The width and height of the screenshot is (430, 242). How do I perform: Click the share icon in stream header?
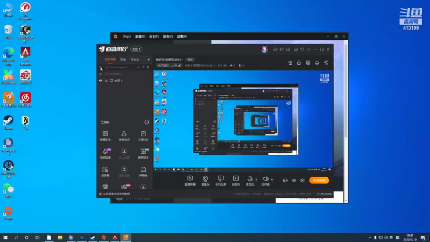326,62
